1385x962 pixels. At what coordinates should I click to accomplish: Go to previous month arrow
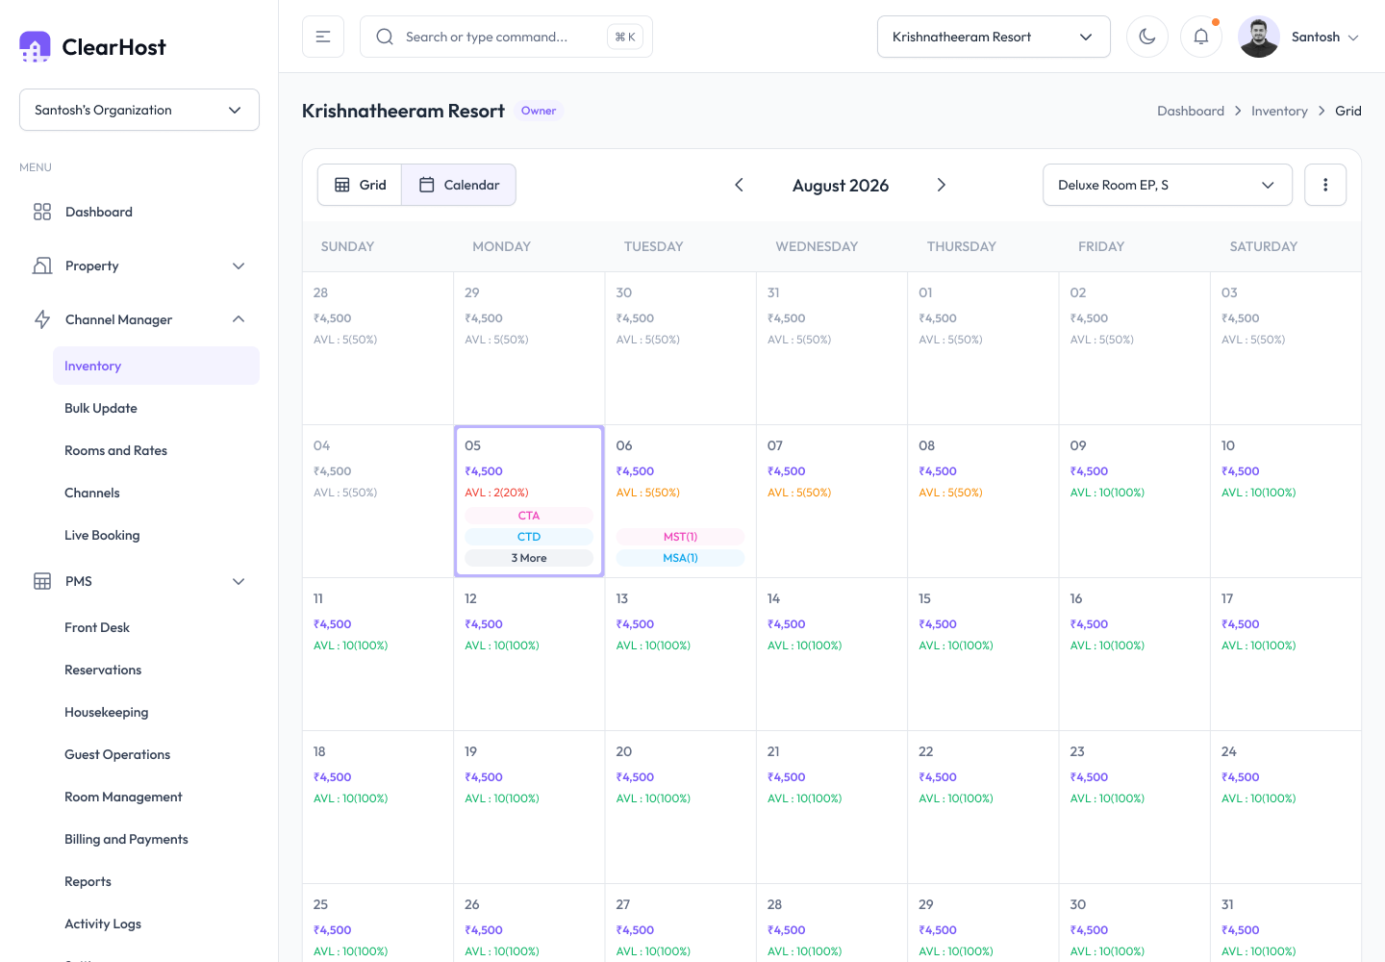tap(739, 185)
